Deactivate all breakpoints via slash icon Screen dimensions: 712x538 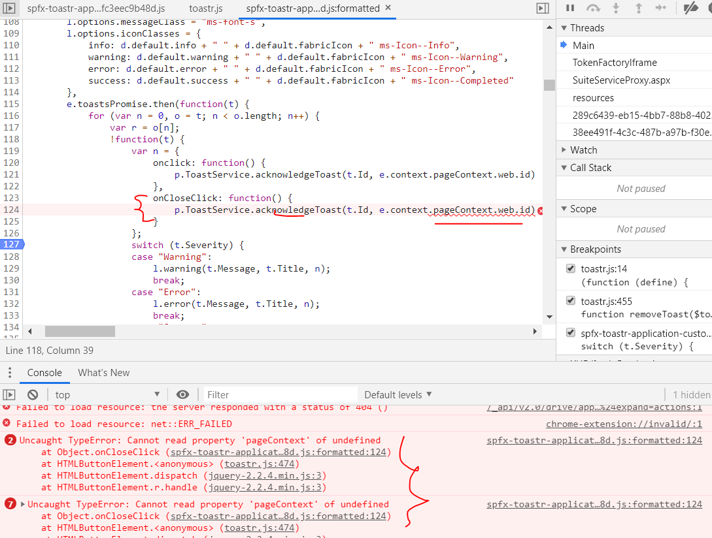pyautogui.click(x=690, y=8)
